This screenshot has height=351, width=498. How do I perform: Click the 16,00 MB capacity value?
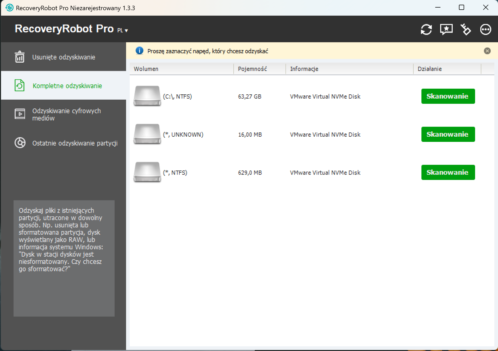click(x=250, y=135)
